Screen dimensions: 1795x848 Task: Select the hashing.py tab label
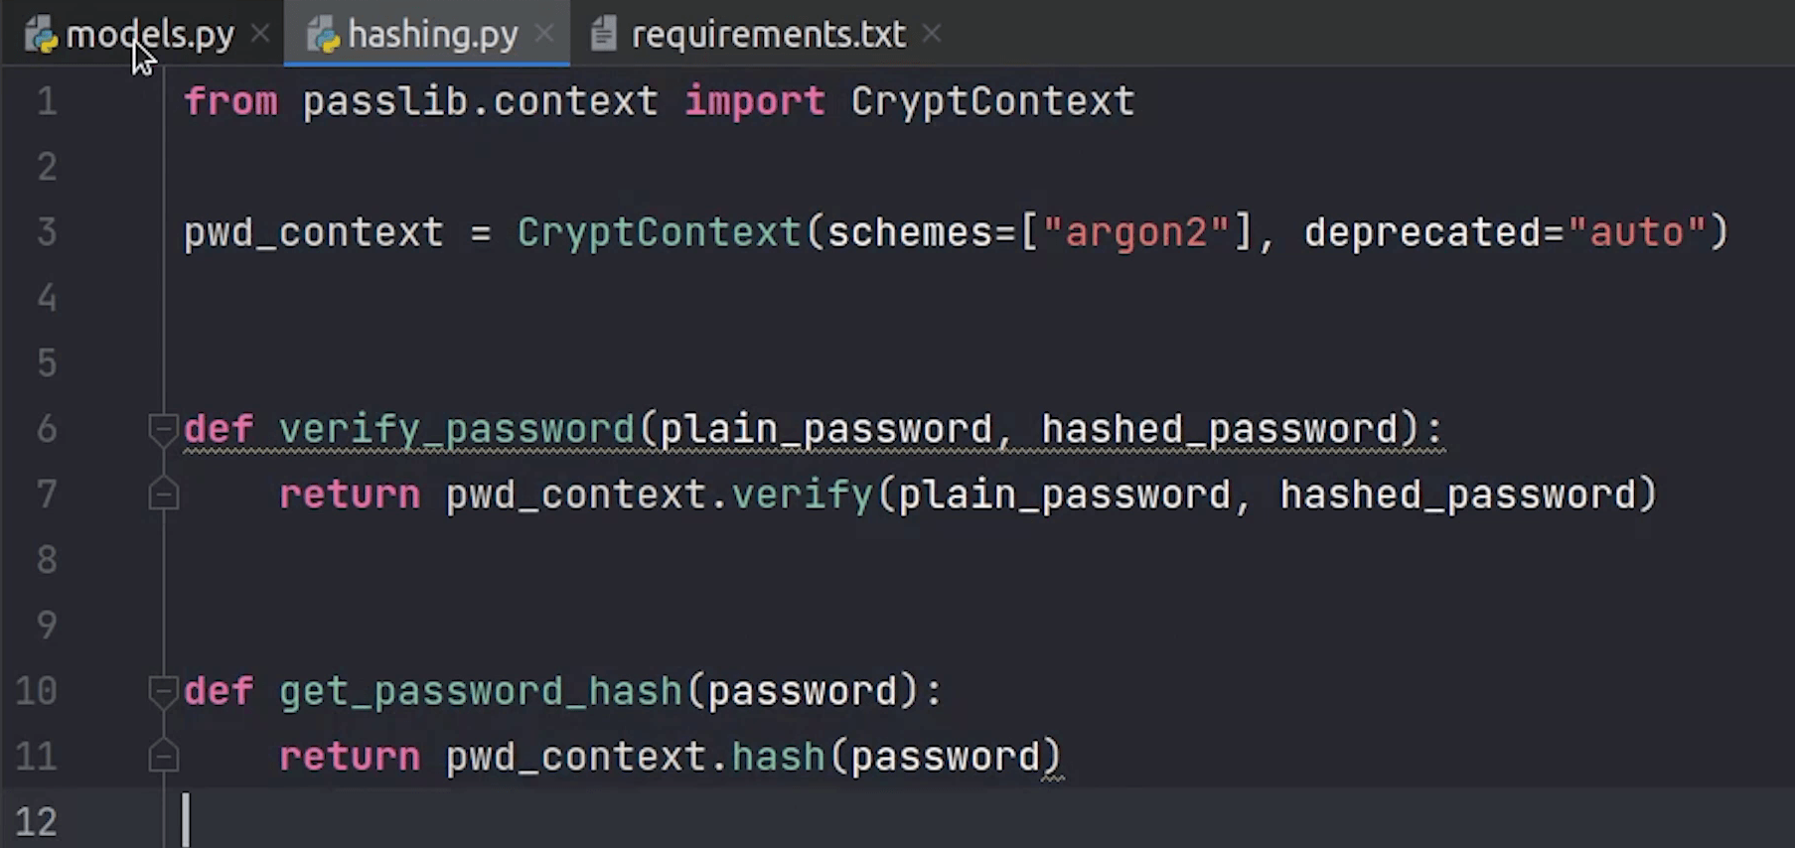click(x=433, y=35)
